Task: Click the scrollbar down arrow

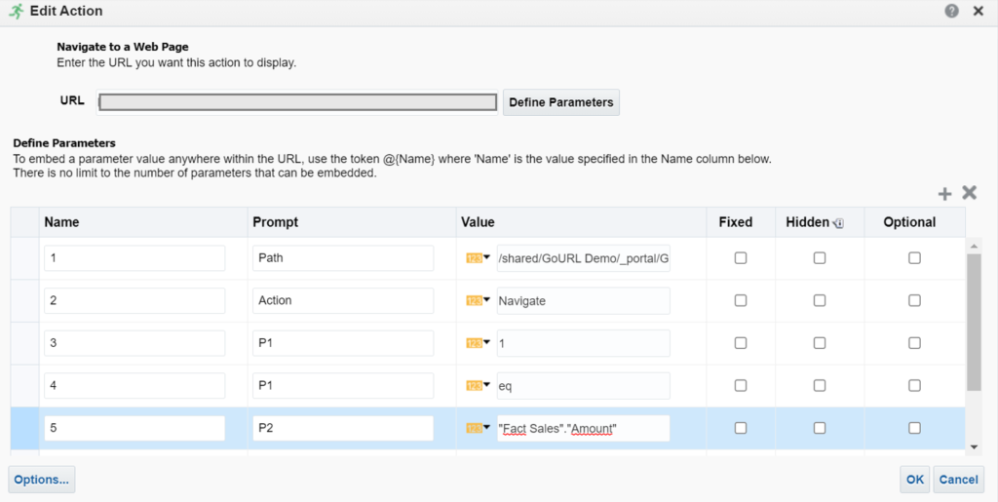Action: point(974,448)
